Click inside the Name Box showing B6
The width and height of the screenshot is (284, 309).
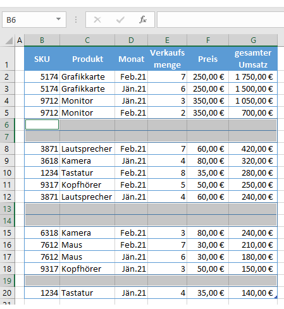[x=30, y=20]
